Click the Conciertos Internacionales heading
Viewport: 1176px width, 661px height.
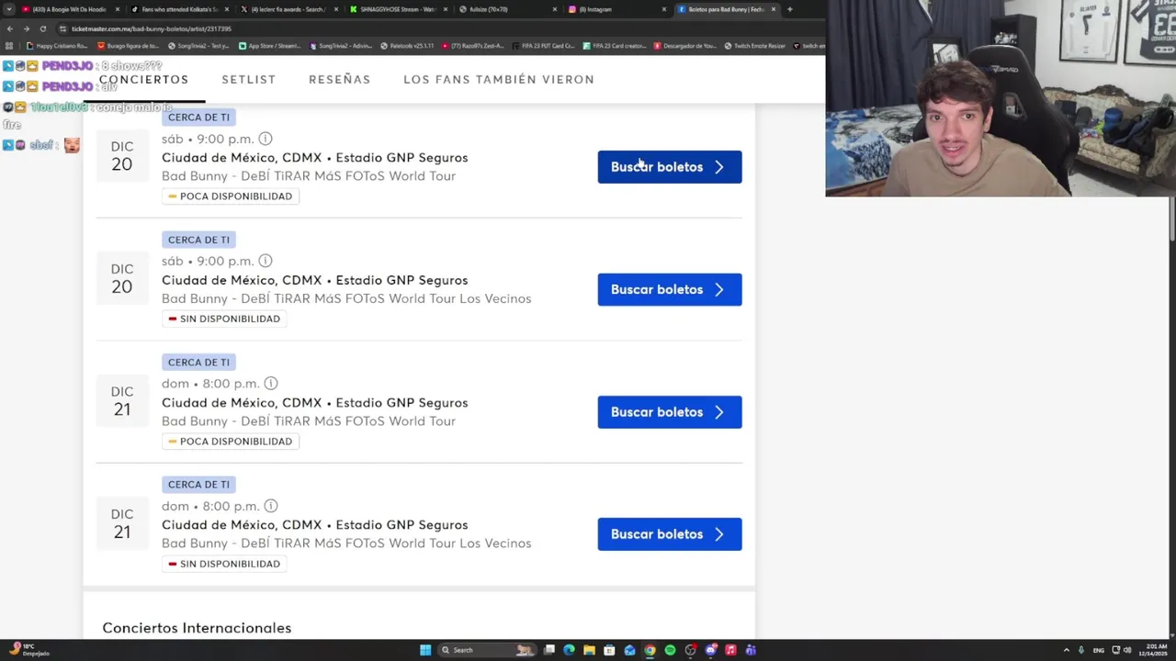[197, 628]
